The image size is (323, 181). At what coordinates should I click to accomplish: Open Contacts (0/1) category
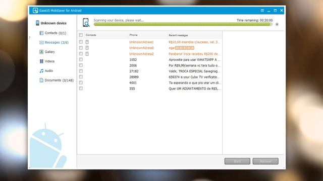tap(56, 33)
